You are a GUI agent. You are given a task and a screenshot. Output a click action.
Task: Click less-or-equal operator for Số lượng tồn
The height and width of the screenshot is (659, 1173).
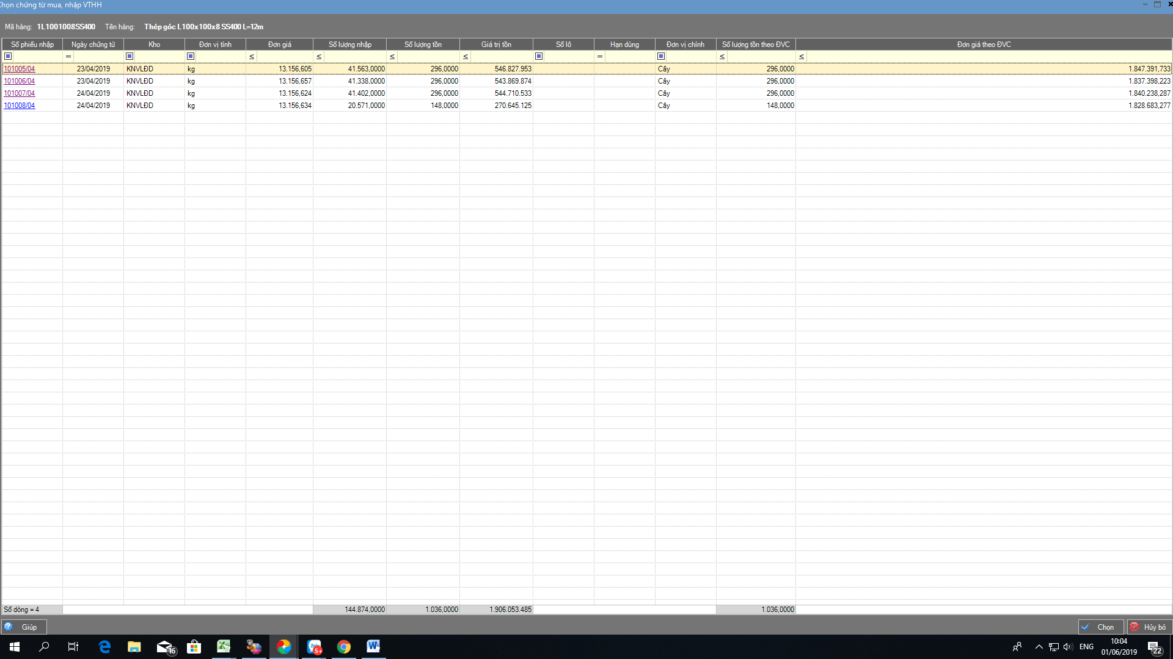point(392,56)
